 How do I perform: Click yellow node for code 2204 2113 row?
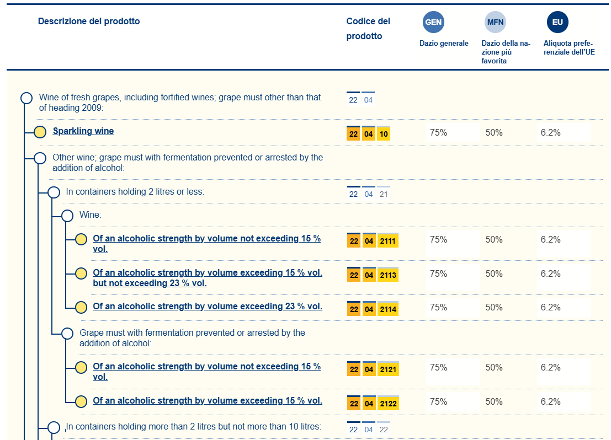pyautogui.click(x=81, y=273)
